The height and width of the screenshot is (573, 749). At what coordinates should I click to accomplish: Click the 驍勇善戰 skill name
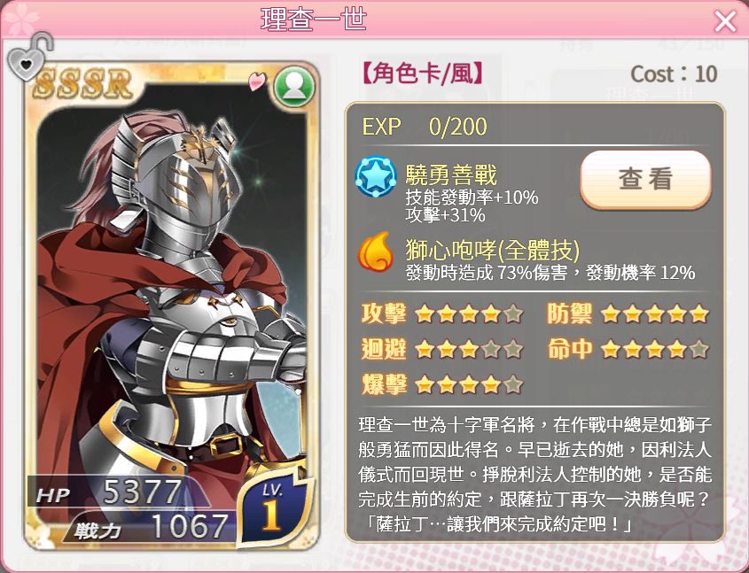point(451,174)
